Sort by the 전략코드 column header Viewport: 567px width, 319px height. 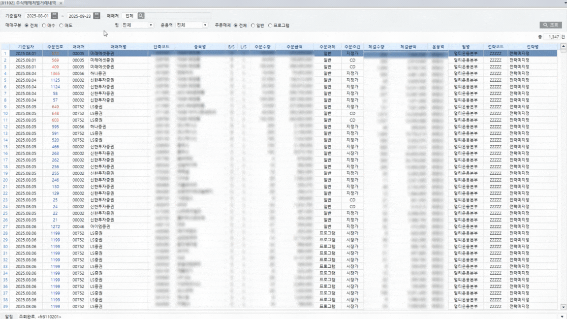[496, 47]
